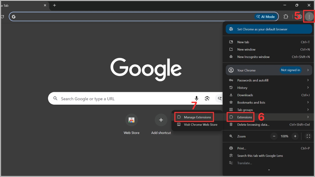The image size is (315, 177).
Task: Click the 100% zoom value text
Action: click(x=285, y=136)
